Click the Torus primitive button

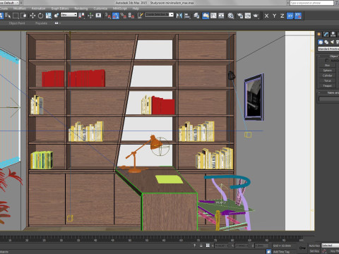click(328, 81)
